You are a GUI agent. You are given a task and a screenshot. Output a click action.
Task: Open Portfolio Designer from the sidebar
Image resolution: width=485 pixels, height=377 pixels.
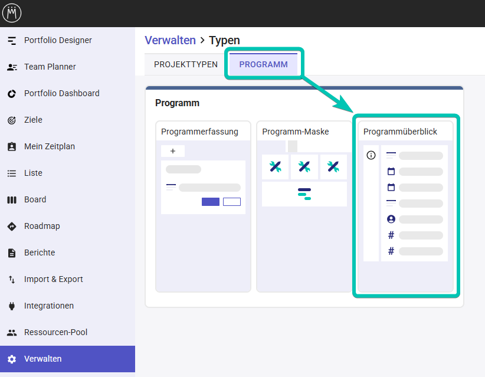coord(58,40)
